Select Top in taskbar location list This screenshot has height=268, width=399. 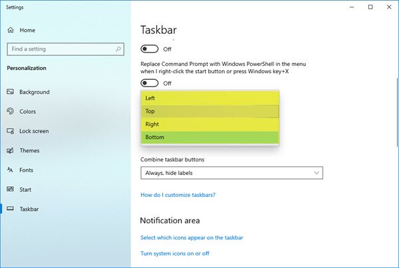210,111
